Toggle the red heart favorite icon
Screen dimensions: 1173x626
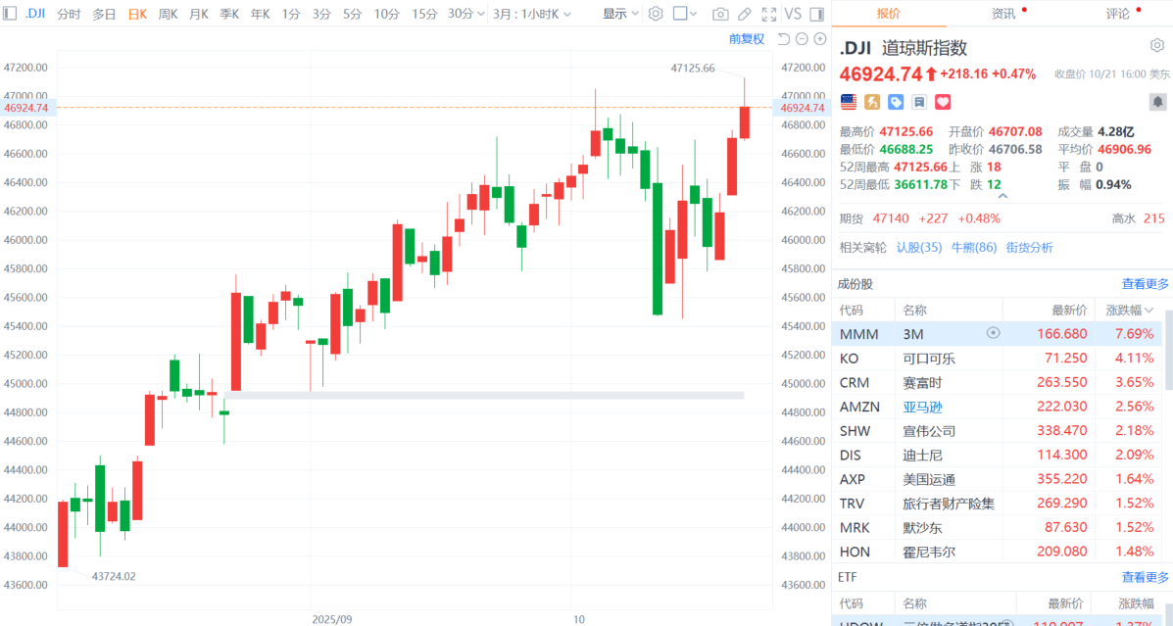(x=943, y=101)
